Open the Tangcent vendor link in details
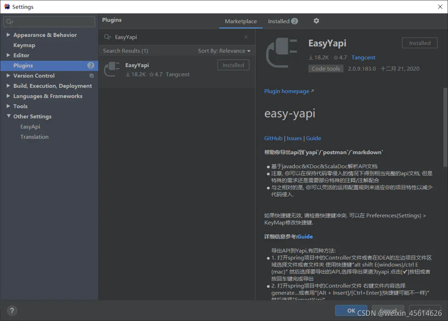This screenshot has height=321, width=448. tap(363, 58)
